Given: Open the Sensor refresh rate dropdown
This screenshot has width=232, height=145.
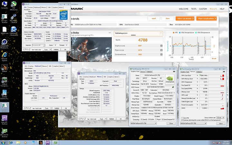Looking at the screenshot, I should 220,118.
